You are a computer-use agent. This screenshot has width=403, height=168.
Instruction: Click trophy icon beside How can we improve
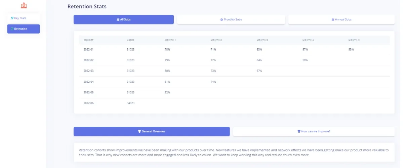pos(299,131)
